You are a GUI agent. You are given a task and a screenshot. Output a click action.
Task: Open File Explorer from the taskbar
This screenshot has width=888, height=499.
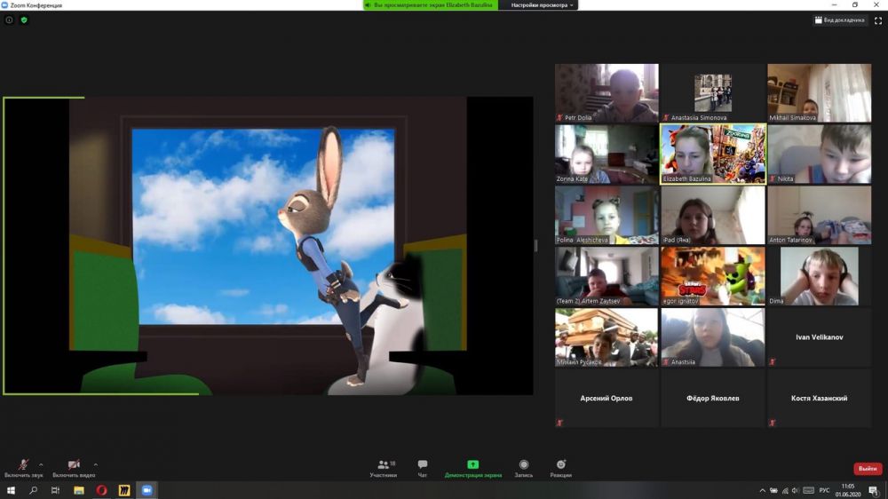(x=79, y=490)
